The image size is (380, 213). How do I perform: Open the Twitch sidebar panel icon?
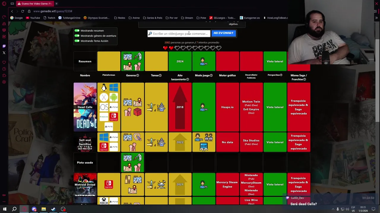click(x=4, y=46)
